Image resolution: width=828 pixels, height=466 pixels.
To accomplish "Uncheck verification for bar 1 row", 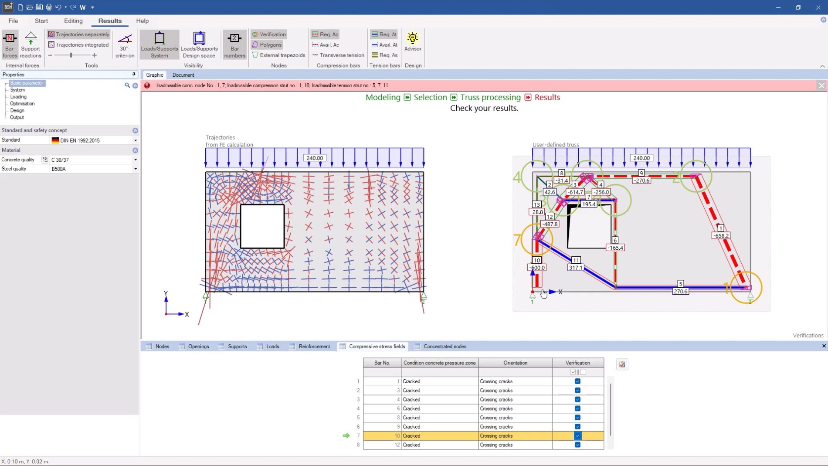I will [577, 381].
